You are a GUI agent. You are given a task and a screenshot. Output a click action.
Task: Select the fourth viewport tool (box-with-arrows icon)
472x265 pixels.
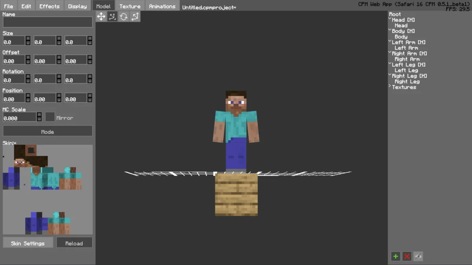[x=135, y=16]
